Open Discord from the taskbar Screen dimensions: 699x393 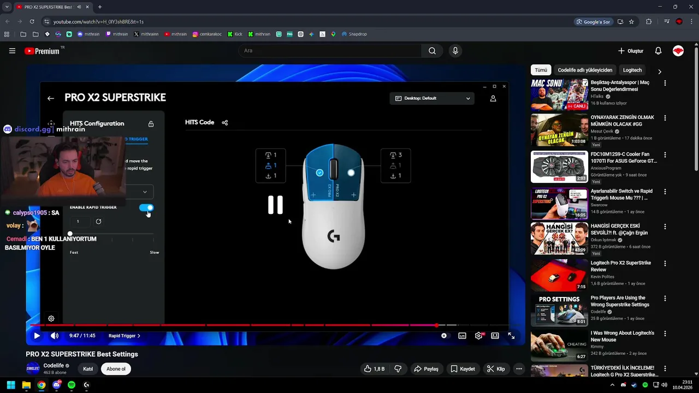pyautogui.click(x=56, y=385)
